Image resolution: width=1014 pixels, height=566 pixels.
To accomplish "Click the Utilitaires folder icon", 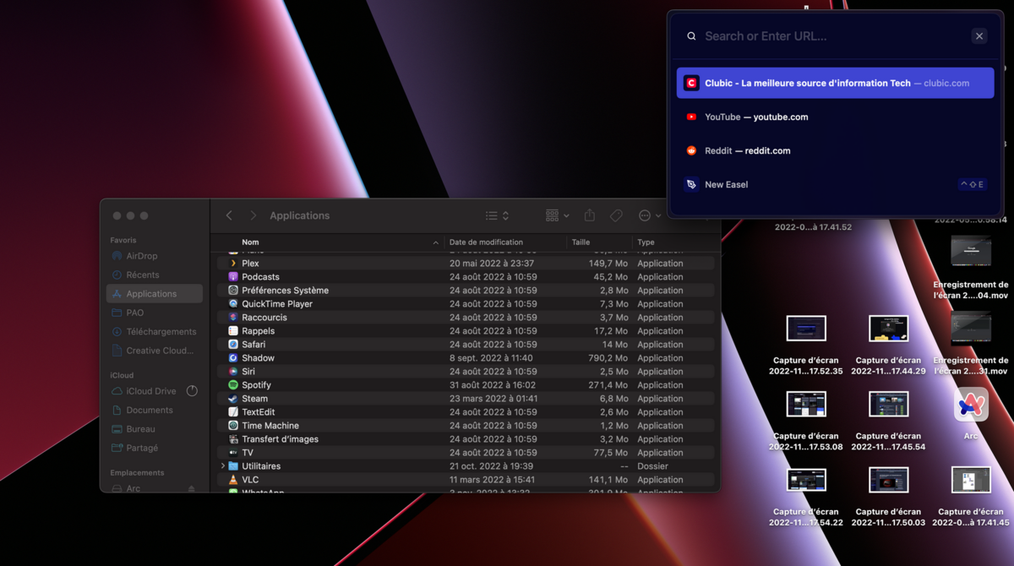I will (233, 466).
